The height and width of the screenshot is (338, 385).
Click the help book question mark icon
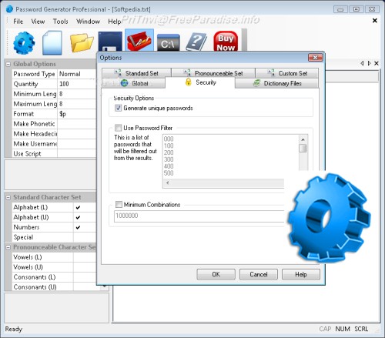coord(196,42)
